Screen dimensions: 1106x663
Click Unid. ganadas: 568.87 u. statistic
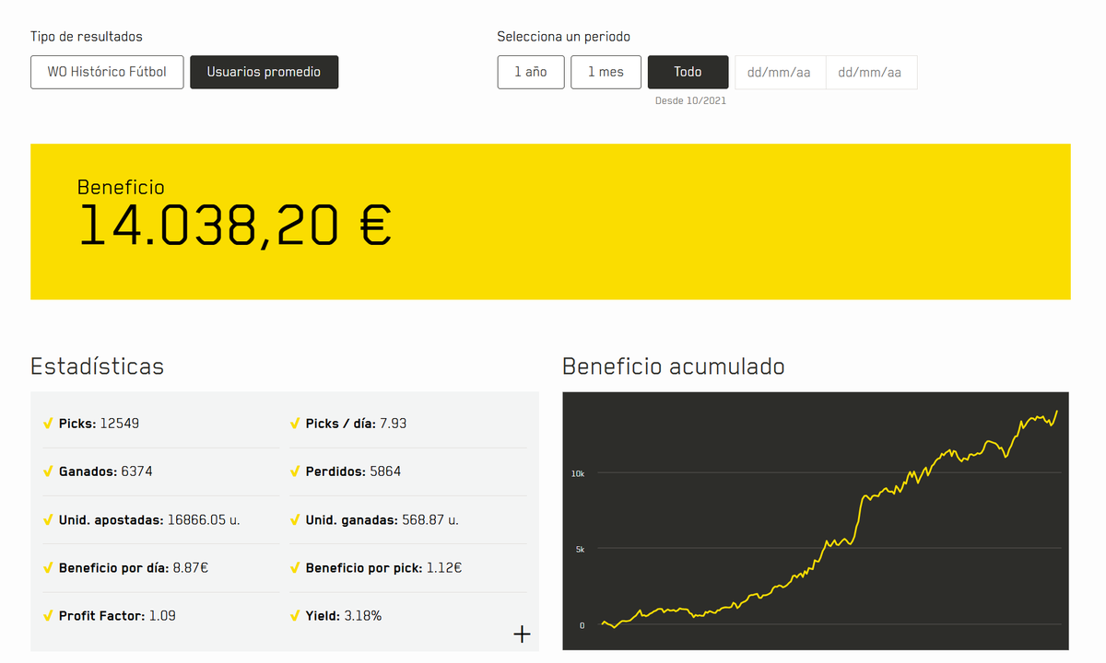point(382,519)
